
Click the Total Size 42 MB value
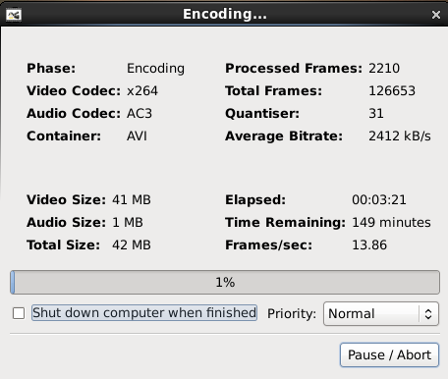[x=132, y=245]
